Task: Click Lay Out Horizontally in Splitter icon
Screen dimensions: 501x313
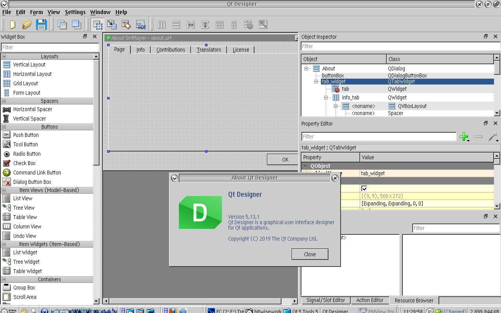Action: 191,25
